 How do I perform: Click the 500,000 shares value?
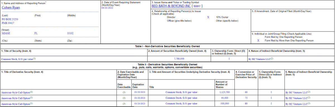pos(225,104)
